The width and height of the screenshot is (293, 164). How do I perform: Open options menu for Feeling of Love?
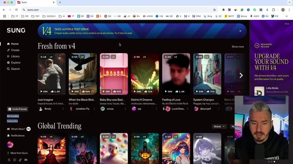click(x=188, y=109)
